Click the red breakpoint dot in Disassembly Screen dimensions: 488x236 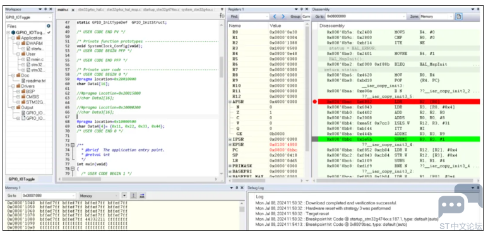[x=314, y=102]
